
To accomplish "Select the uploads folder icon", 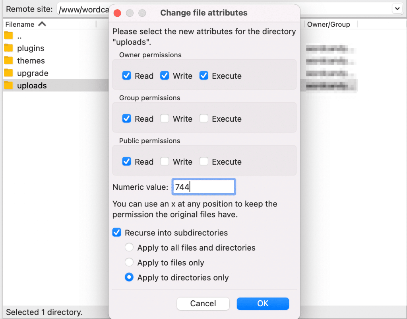I will pos(8,86).
